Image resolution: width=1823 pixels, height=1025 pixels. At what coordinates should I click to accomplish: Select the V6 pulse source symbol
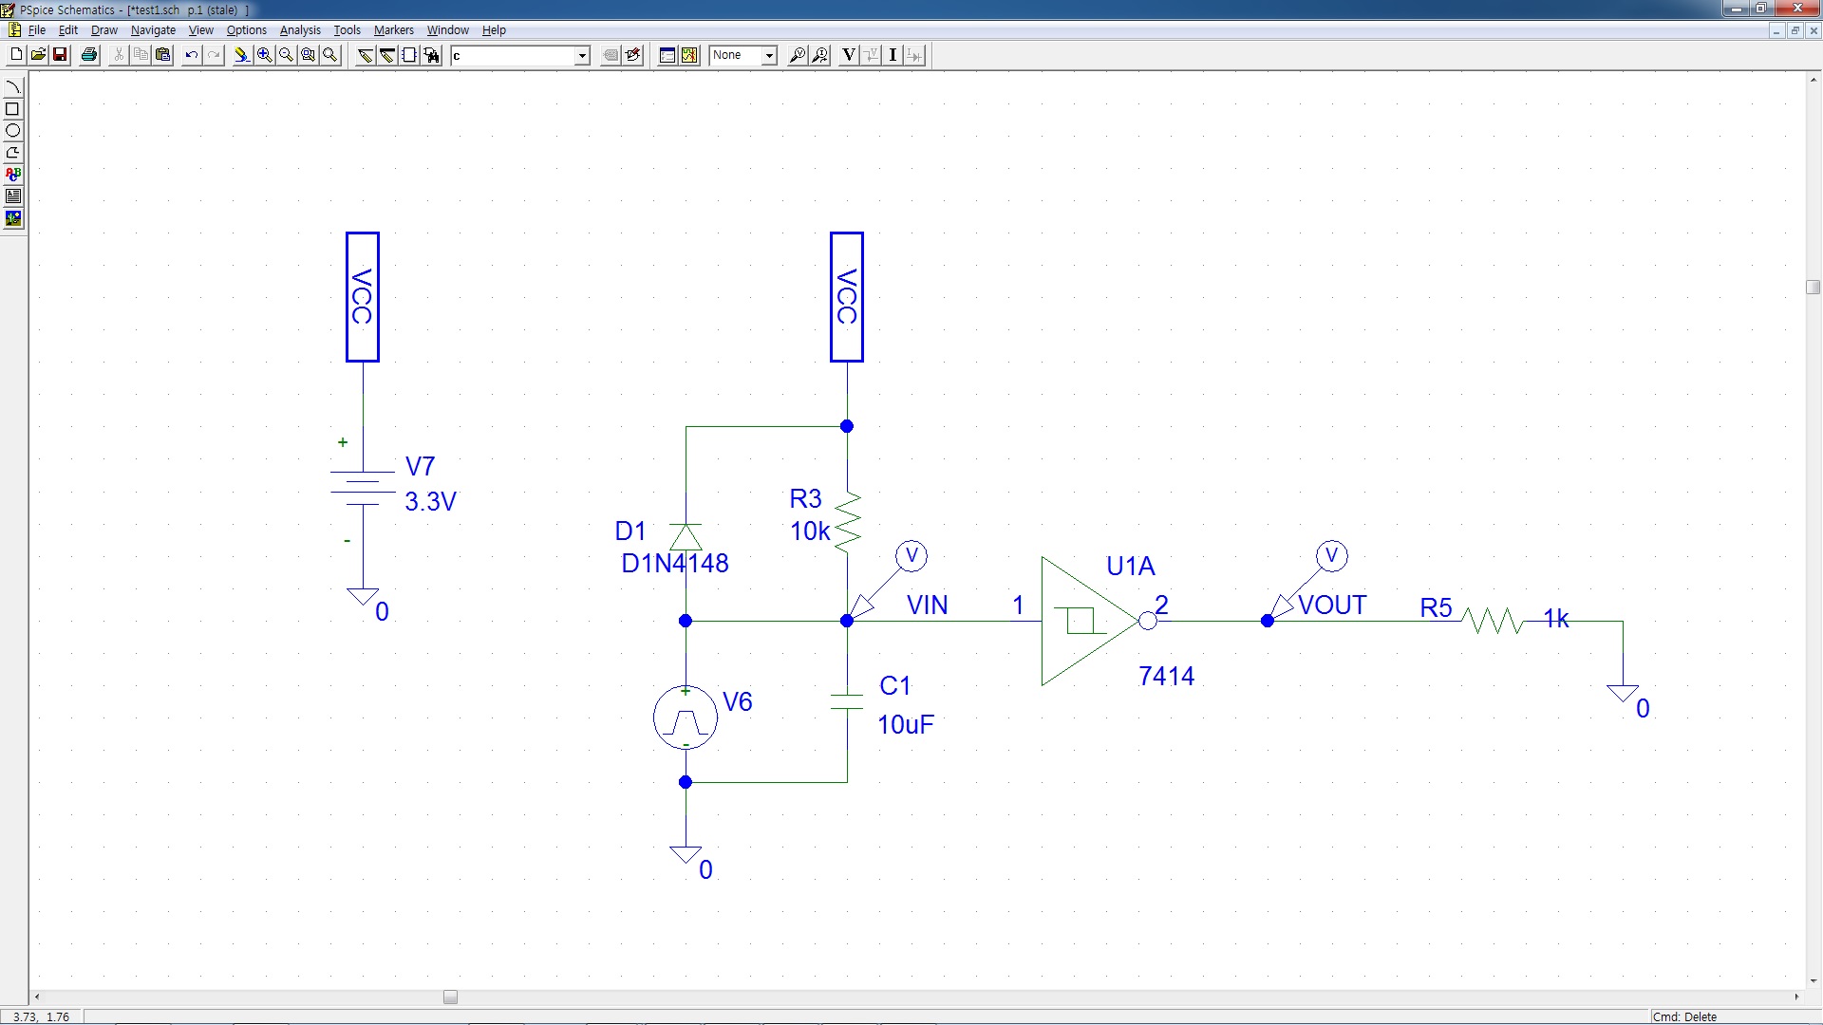(686, 717)
